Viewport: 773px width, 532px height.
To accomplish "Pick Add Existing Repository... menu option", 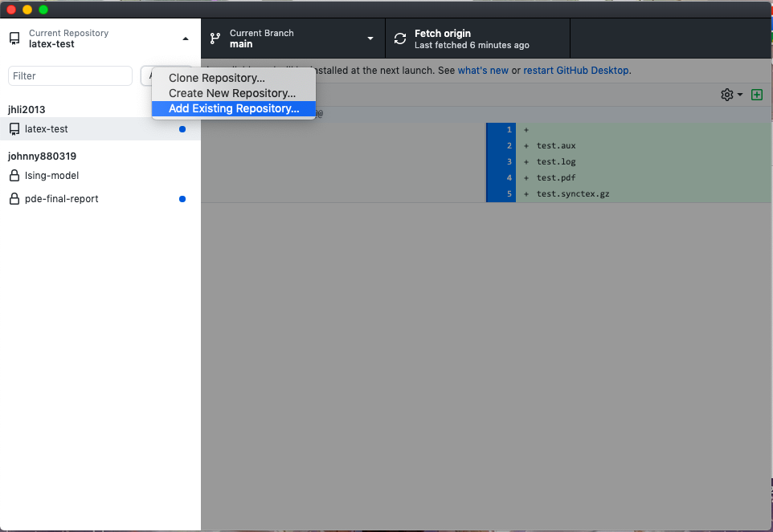I will point(234,108).
